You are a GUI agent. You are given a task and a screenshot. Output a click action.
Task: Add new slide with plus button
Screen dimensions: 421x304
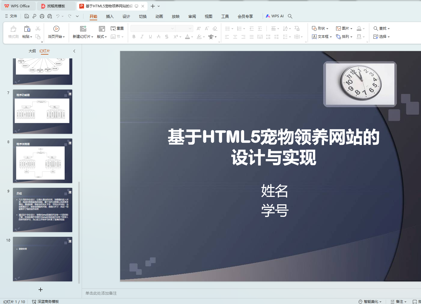41,290
